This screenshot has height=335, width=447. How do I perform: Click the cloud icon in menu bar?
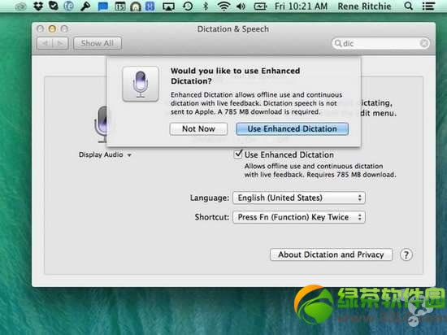coord(20,7)
